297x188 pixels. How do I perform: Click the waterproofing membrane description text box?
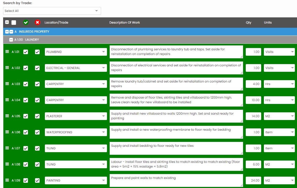176,132
